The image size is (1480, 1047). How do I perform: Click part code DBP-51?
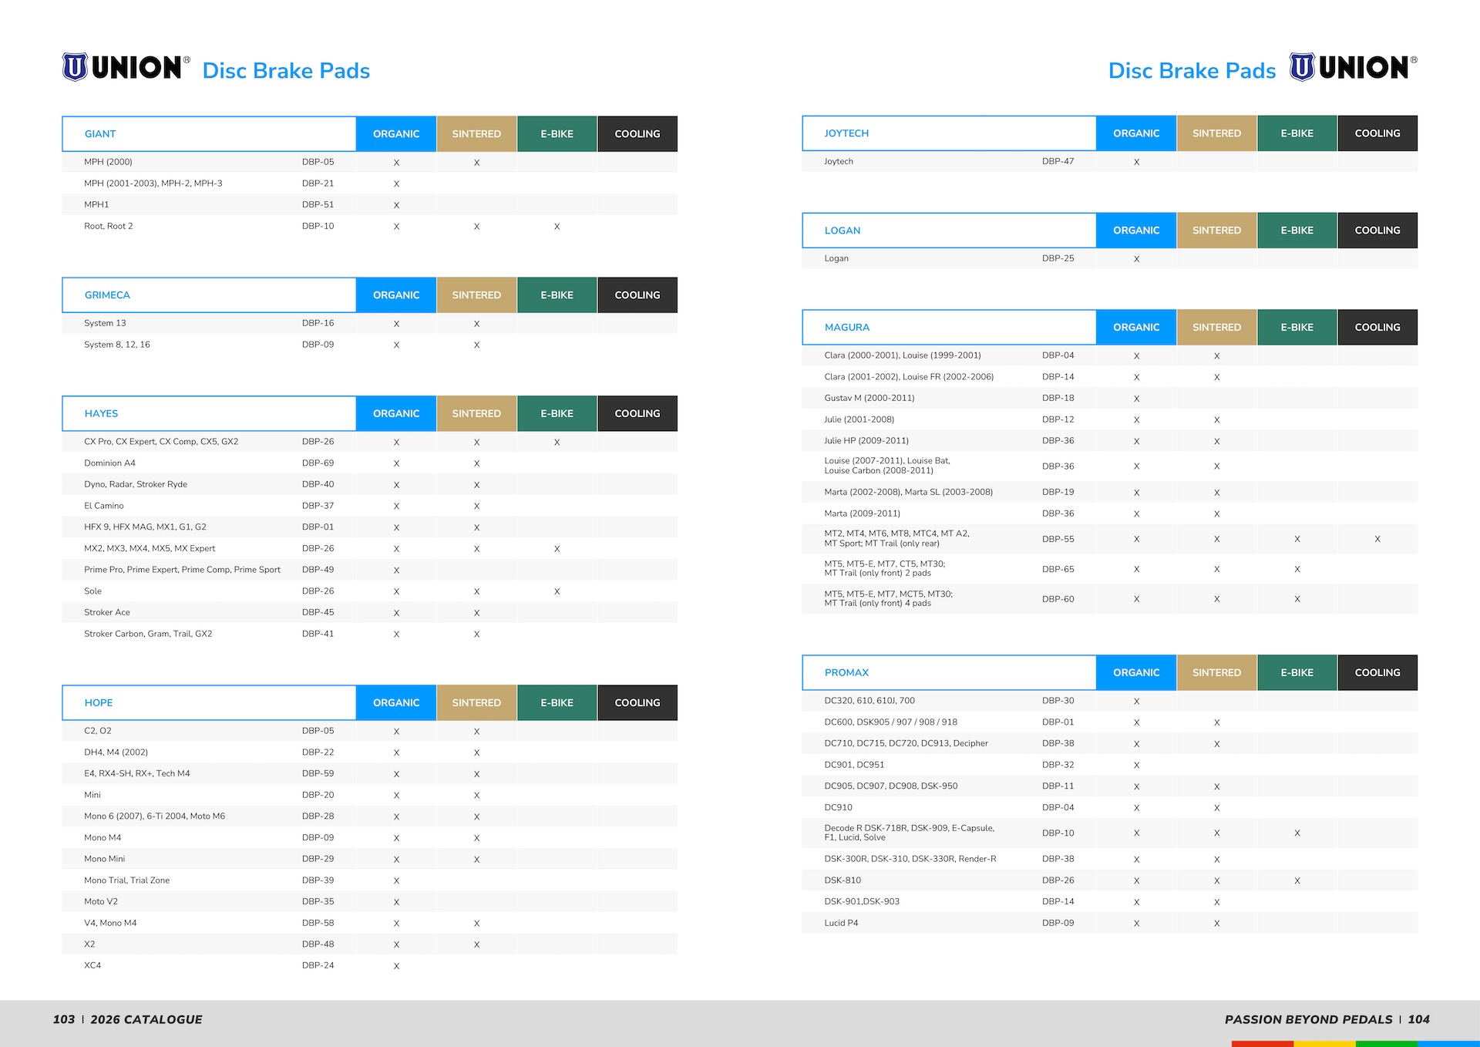[318, 205]
